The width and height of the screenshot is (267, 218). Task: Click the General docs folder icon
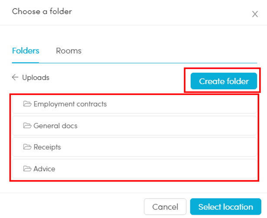[27, 126]
